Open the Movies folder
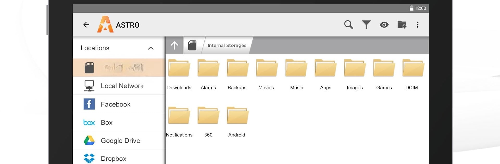 coord(266,75)
